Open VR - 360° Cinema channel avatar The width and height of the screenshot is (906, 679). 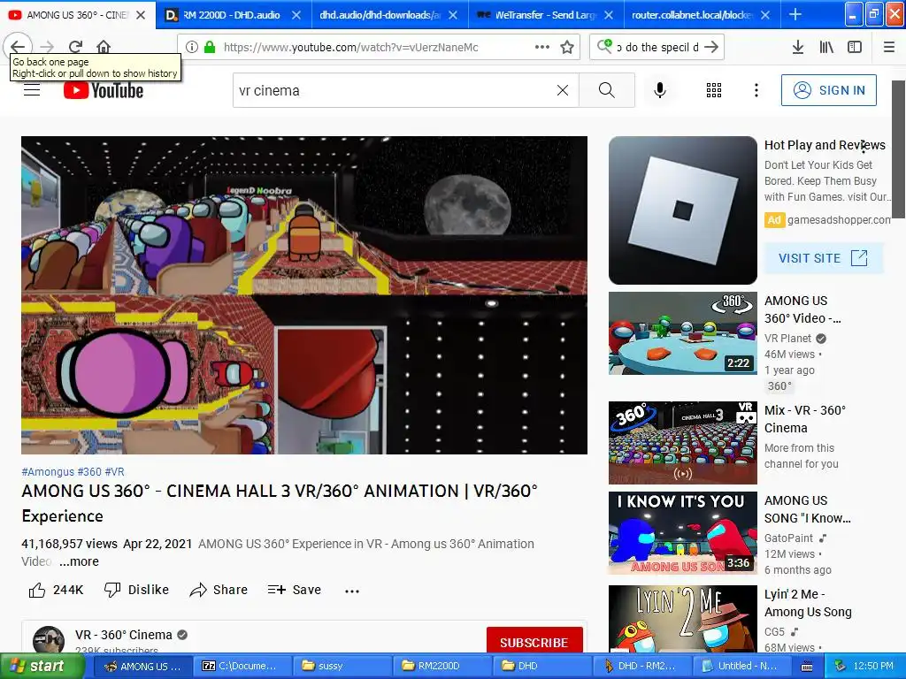[49, 640]
